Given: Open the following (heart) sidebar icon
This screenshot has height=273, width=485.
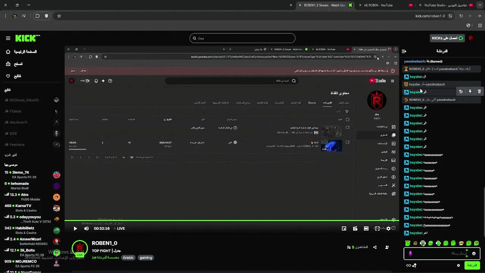Looking at the screenshot, I should tap(8, 76).
